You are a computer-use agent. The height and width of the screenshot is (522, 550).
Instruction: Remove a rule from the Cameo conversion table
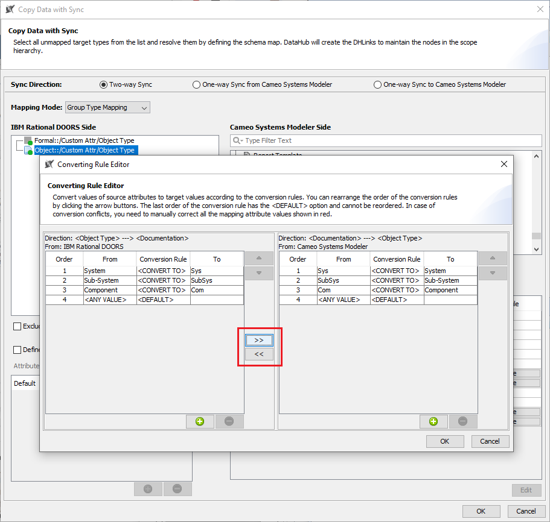(x=462, y=421)
